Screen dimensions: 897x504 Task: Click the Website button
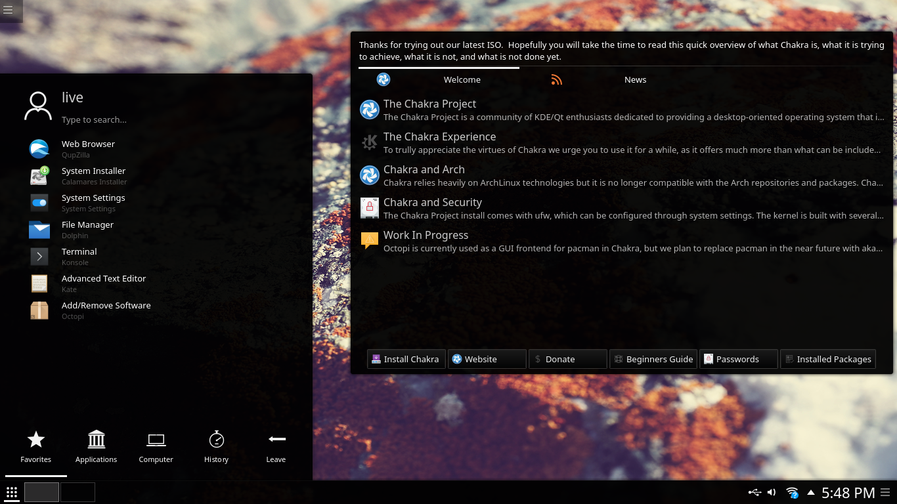click(487, 359)
